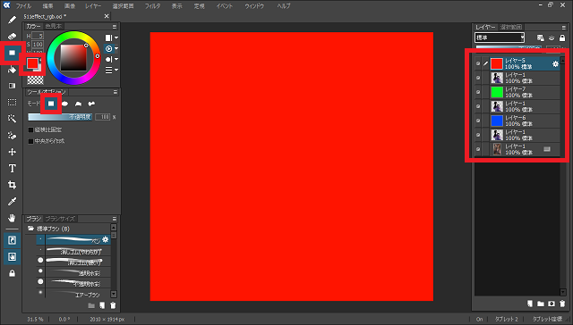The height and width of the screenshot is (325, 573).
Task: Select the Magic Wand tool
Action: coord(12,119)
